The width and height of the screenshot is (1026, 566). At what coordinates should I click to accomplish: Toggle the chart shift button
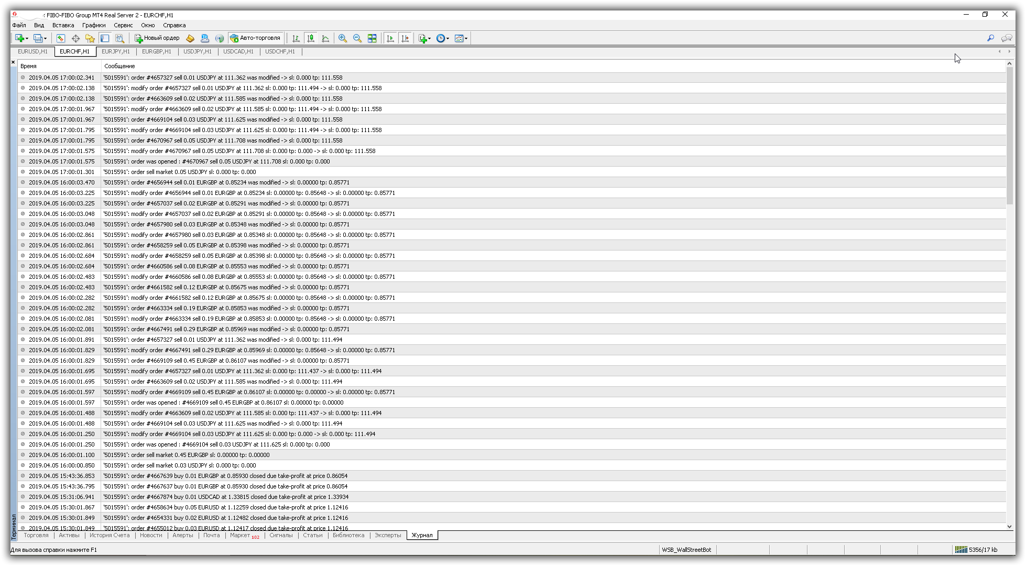[x=405, y=38]
